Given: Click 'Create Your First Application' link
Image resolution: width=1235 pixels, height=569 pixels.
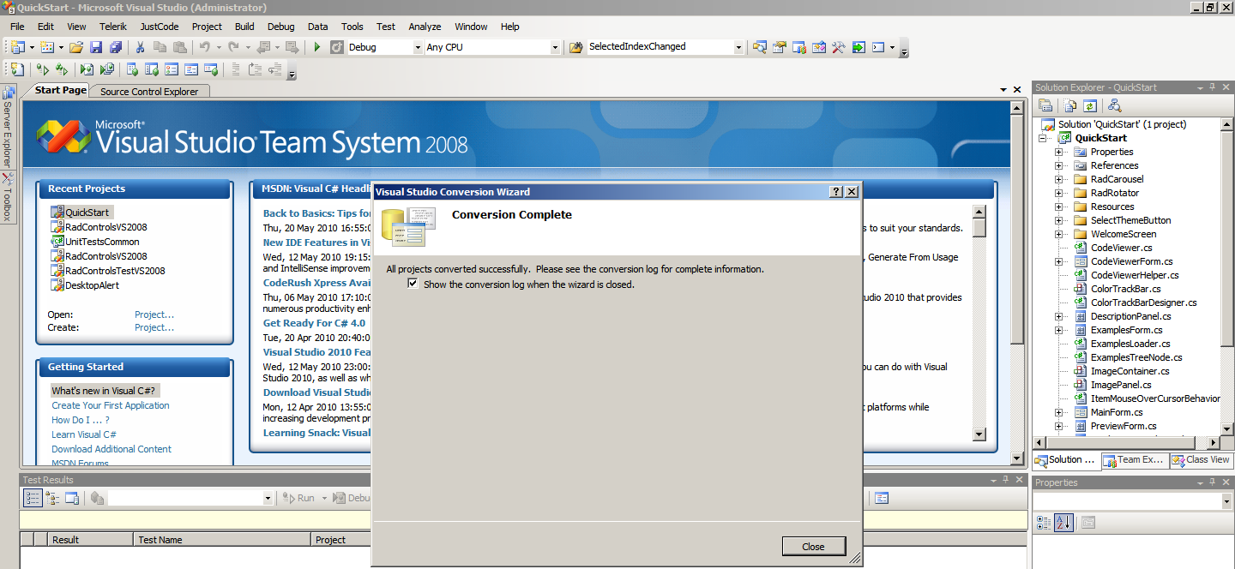Looking at the screenshot, I should [111, 405].
